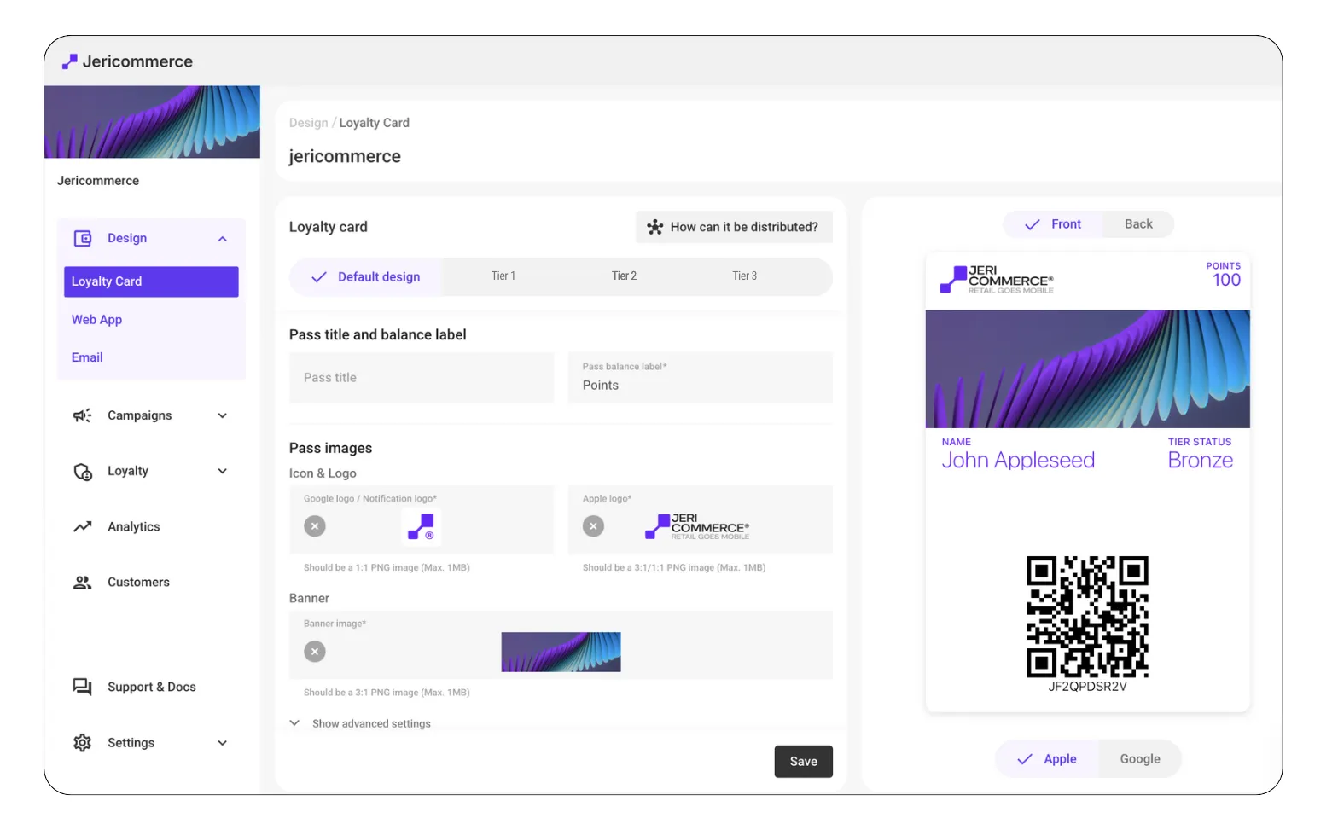This screenshot has width=1338, height=824.
Task: Collapse the Design sidebar section
Action: (x=223, y=239)
